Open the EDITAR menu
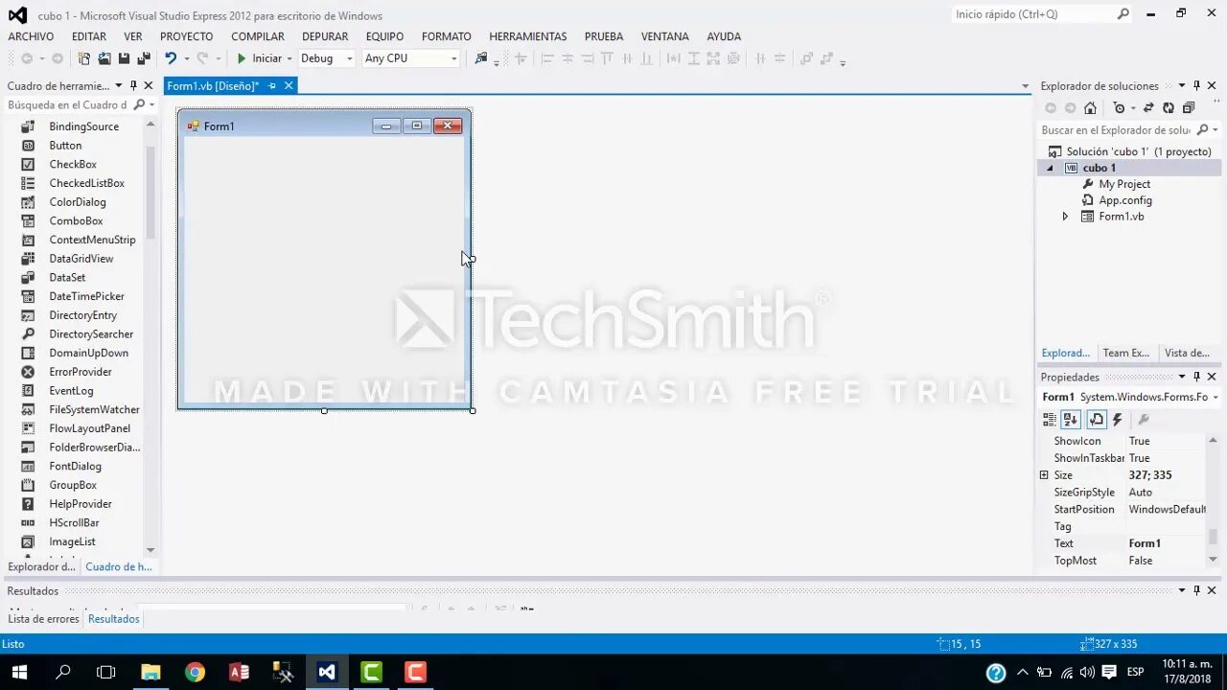This screenshot has height=690, width=1227. [x=89, y=36]
